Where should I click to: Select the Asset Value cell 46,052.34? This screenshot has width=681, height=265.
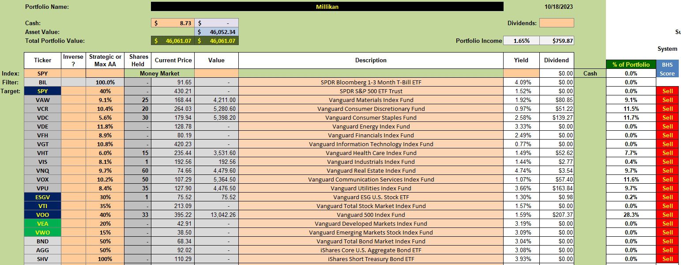tap(217, 32)
